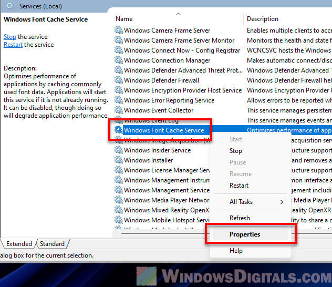
Task: Switch to the Standard tab
Action: coord(52,244)
